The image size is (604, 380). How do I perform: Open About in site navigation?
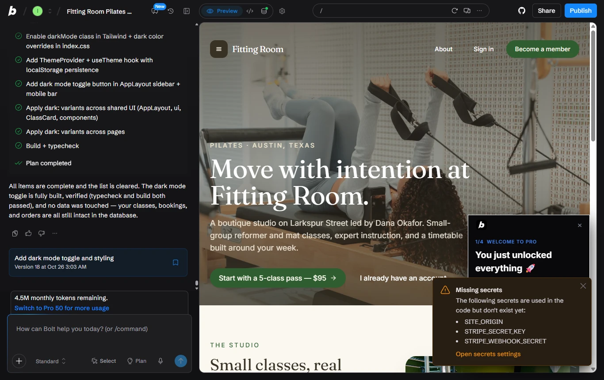(x=443, y=49)
